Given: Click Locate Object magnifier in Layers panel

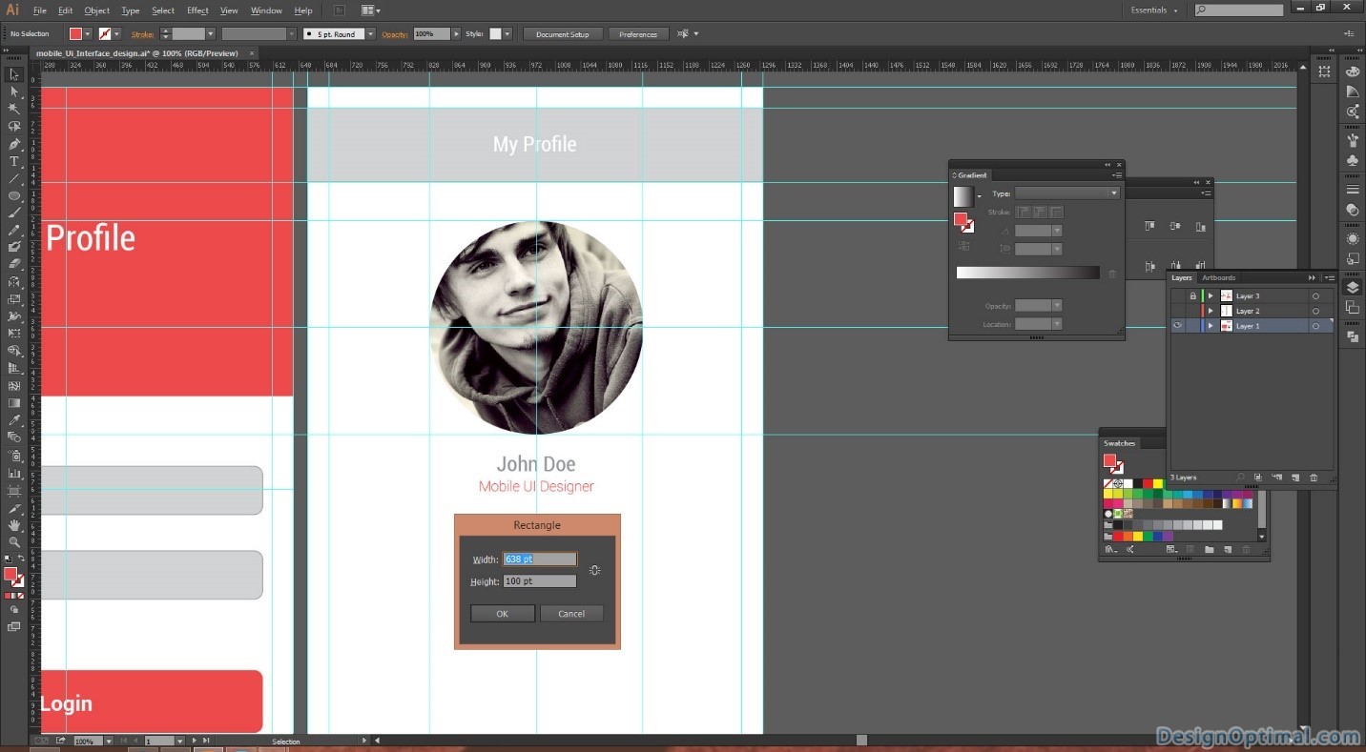Looking at the screenshot, I should [1241, 477].
